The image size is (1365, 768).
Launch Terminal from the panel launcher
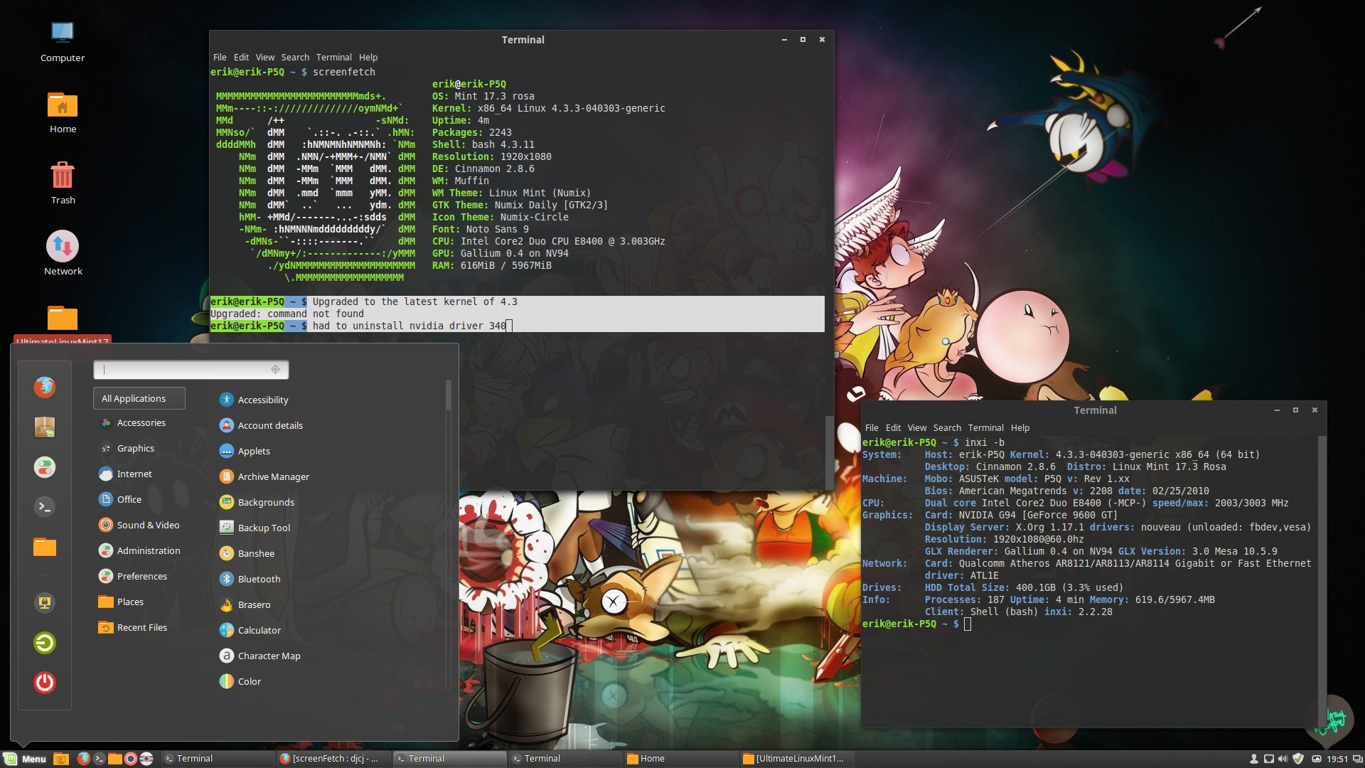pyautogui.click(x=99, y=759)
